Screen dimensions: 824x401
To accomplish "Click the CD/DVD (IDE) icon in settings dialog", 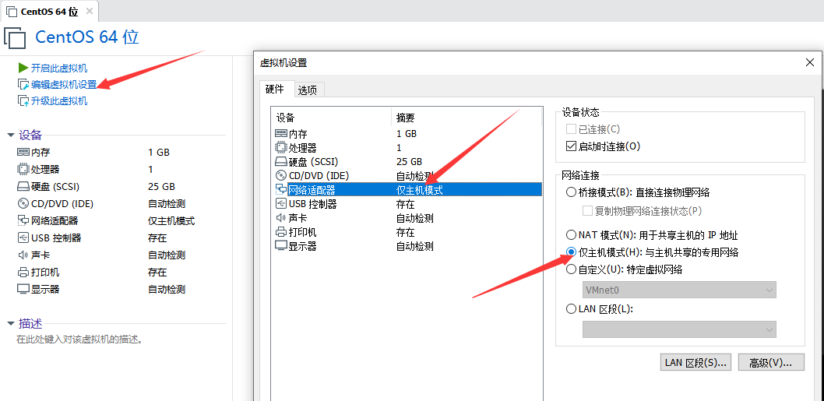I will click(x=280, y=175).
